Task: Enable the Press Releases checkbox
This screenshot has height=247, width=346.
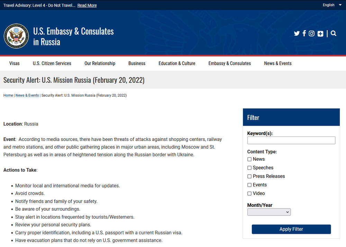Action: point(249,176)
